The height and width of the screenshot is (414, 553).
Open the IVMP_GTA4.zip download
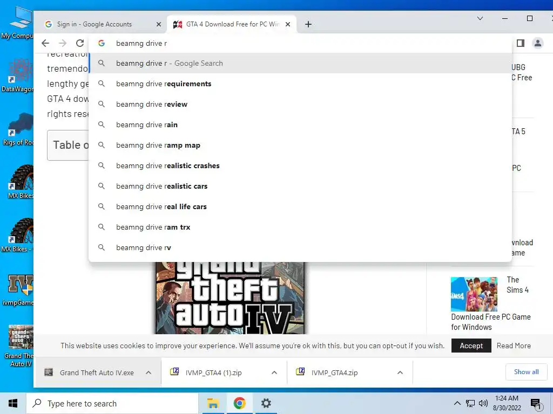point(334,372)
